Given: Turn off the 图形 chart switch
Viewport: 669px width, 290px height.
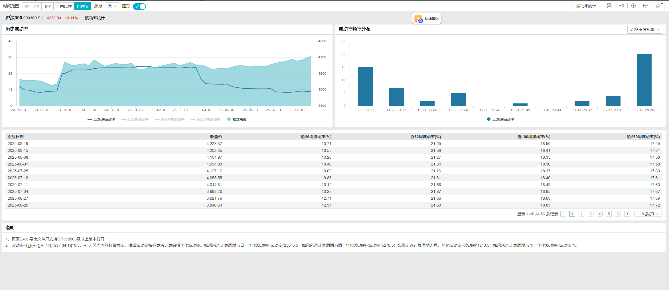Looking at the screenshot, I should (x=139, y=7).
